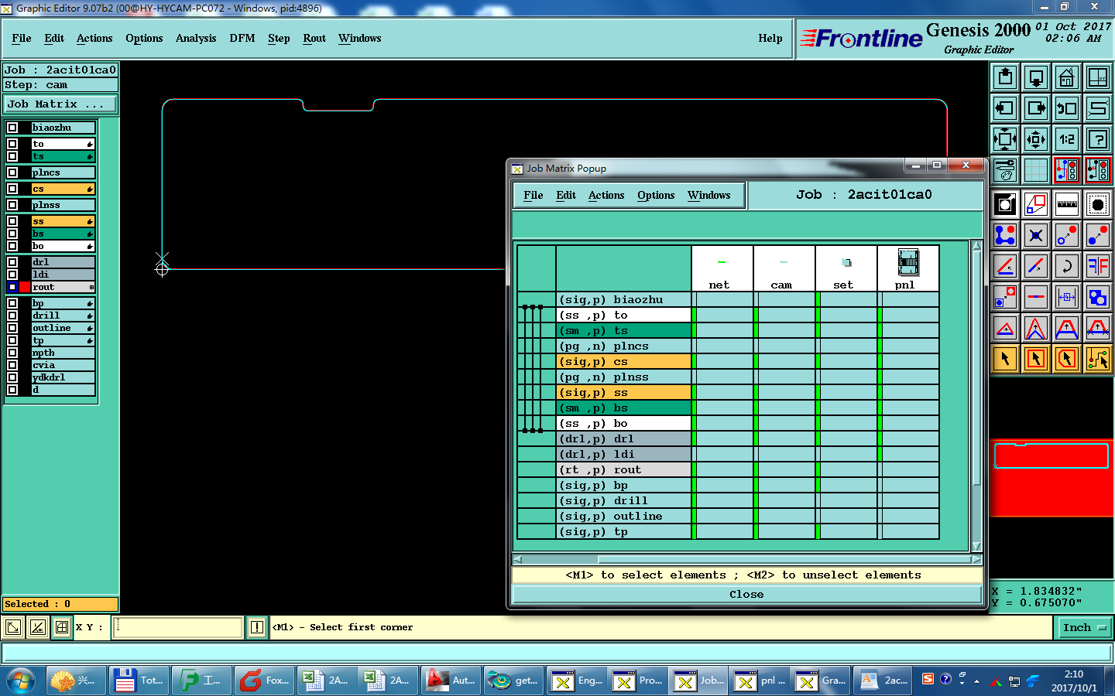Open the Inch units dropdown

point(1085,628)
